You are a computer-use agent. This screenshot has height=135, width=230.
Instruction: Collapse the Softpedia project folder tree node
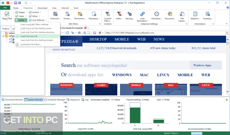pyautogui.click(x=3, y=36)
